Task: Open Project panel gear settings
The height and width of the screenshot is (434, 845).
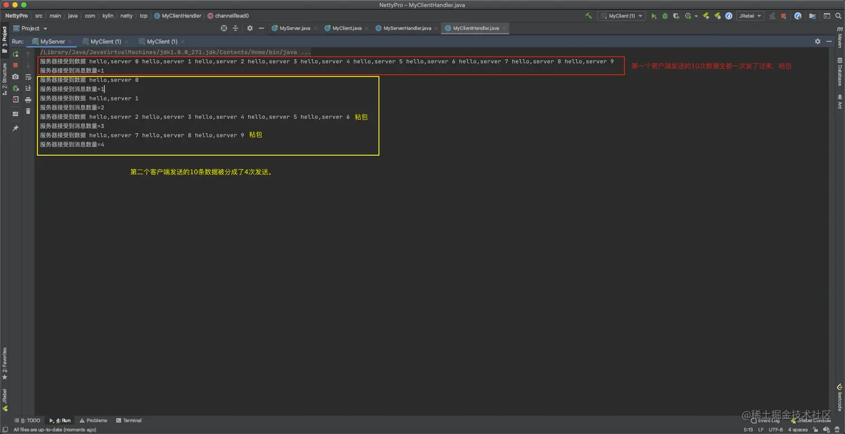Action: click(x=250, y=28)
